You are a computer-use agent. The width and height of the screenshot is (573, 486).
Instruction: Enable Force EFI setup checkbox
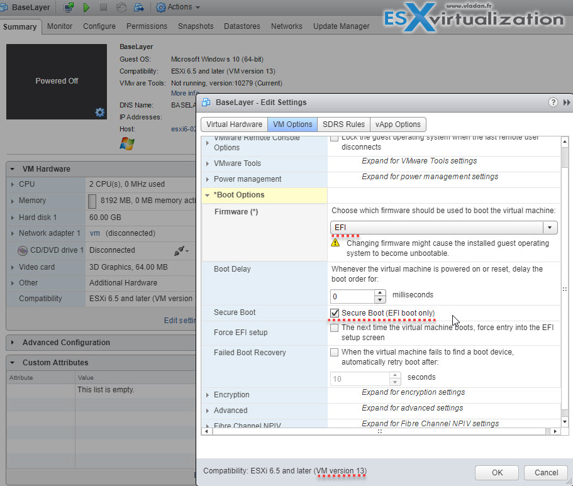[334, 328]
